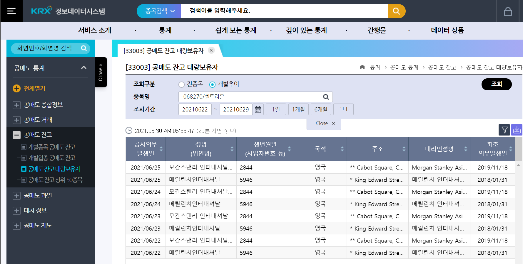Open the 종목검색 dropdown
523x264 pixels.
159,11
